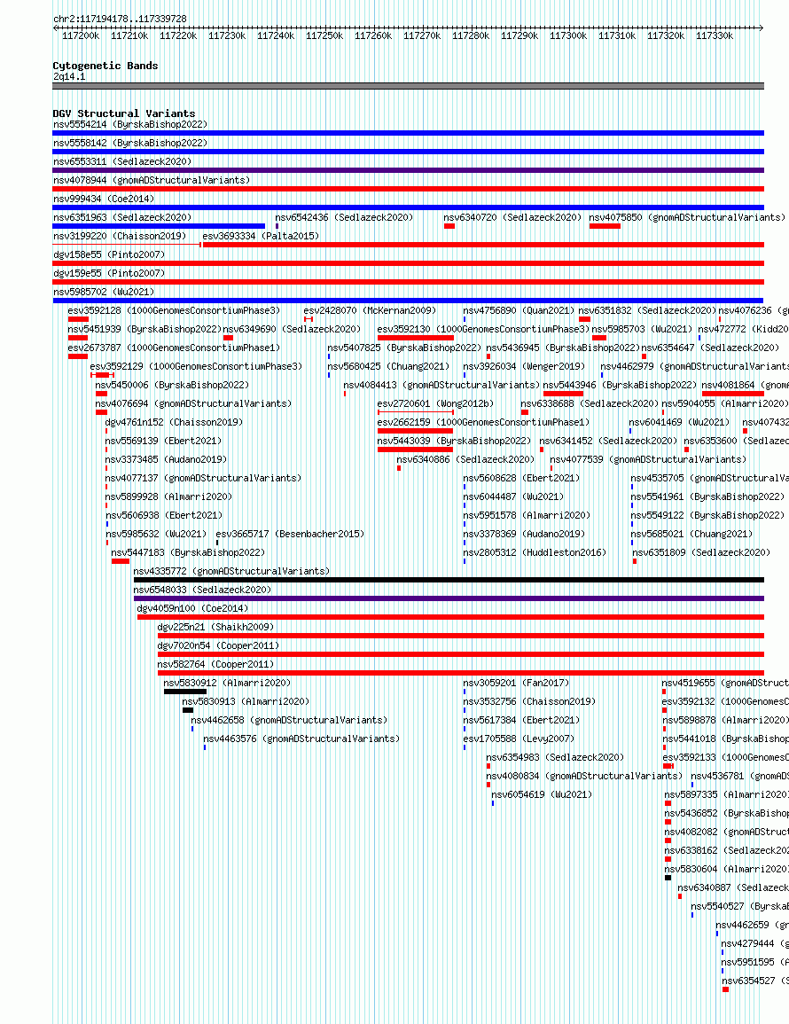The height and width of the screenshot is (1024, 789).
Task: Click nsv6341452 (Sedlazeck2020) label
Action: [x=608, y=441]
